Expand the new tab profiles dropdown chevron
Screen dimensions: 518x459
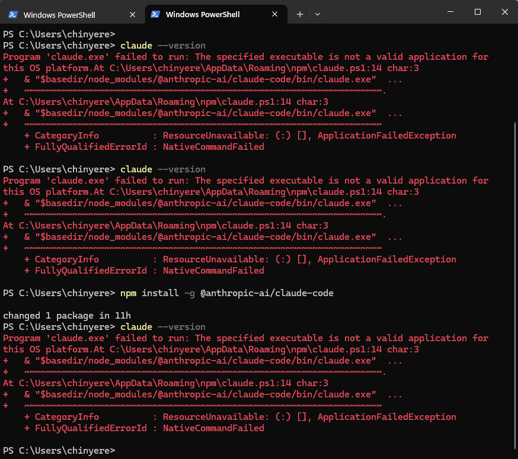(318, 14)
